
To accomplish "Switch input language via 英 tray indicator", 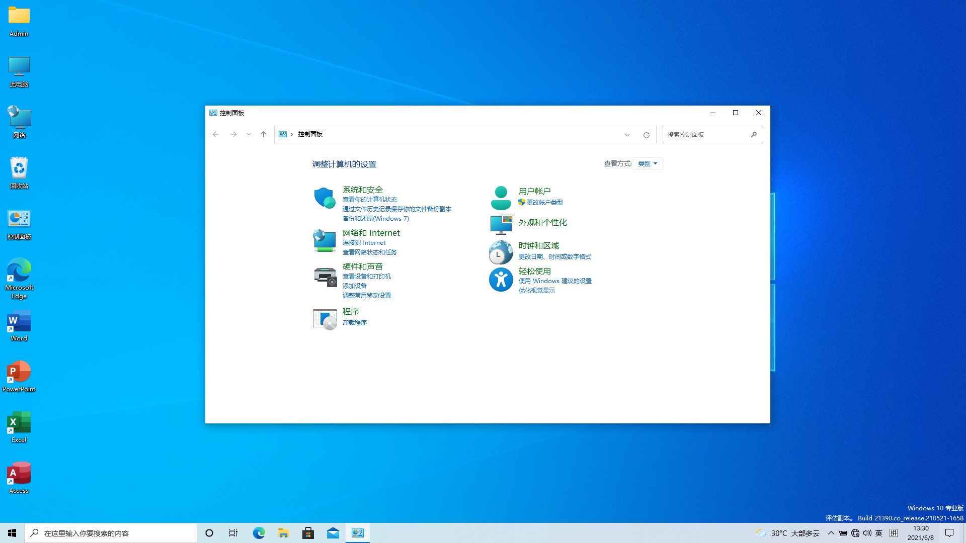I will [879, 533].
